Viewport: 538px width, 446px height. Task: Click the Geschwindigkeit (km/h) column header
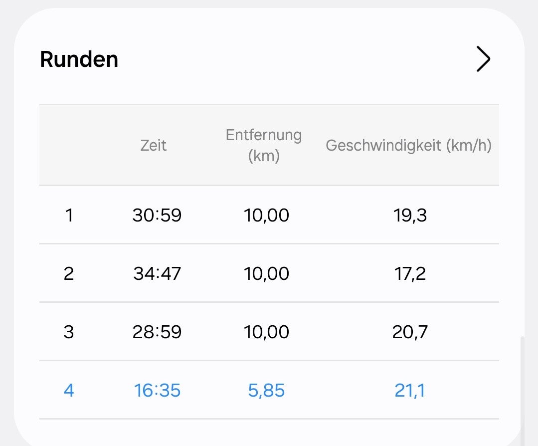click(x=408, y=145)
